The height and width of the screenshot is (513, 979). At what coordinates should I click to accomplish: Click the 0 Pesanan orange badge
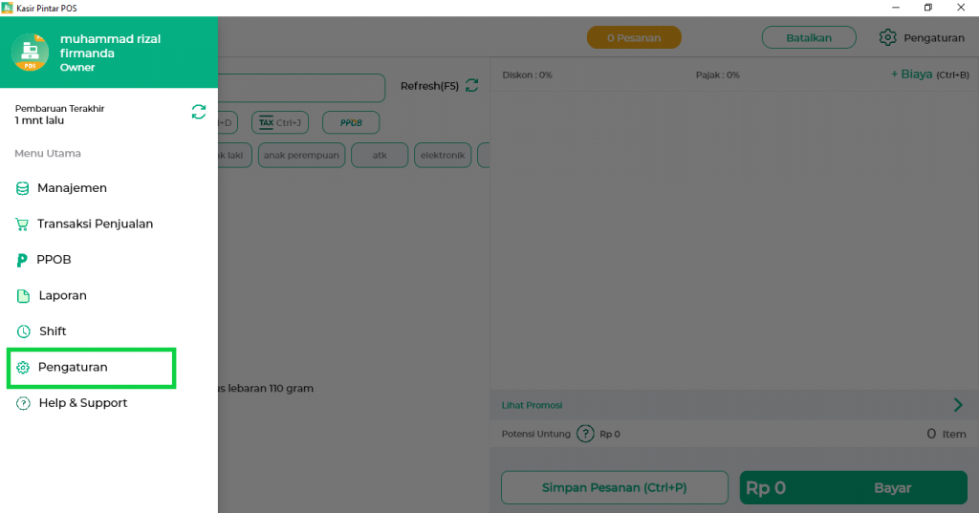(634, 38)
